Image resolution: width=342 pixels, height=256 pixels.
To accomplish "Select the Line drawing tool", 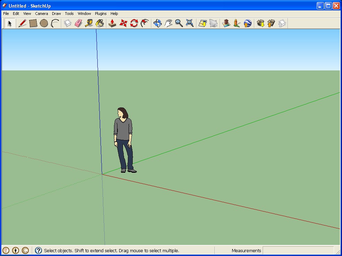I will [23, 23].
